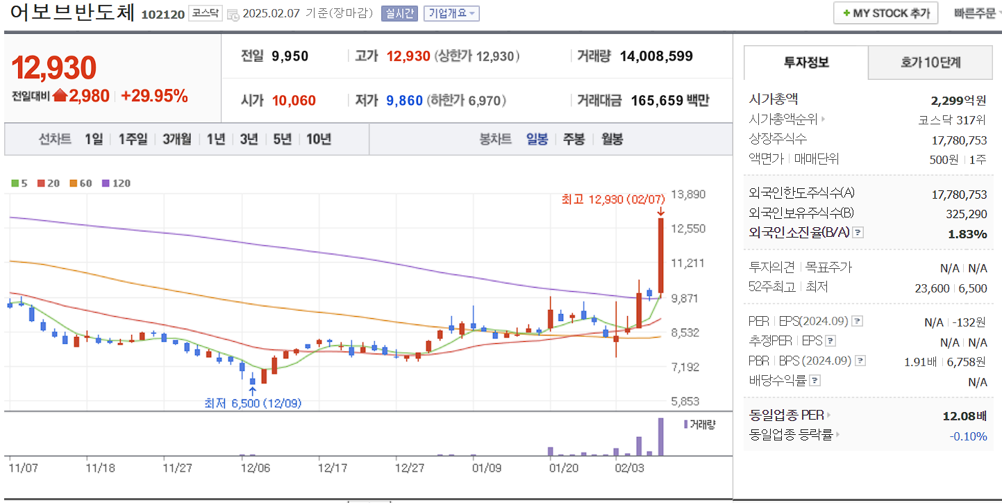This screenshot has height=503, width=1002.
Task: Click the 추정PER | EPS help icon
Action: pos(830,340)
